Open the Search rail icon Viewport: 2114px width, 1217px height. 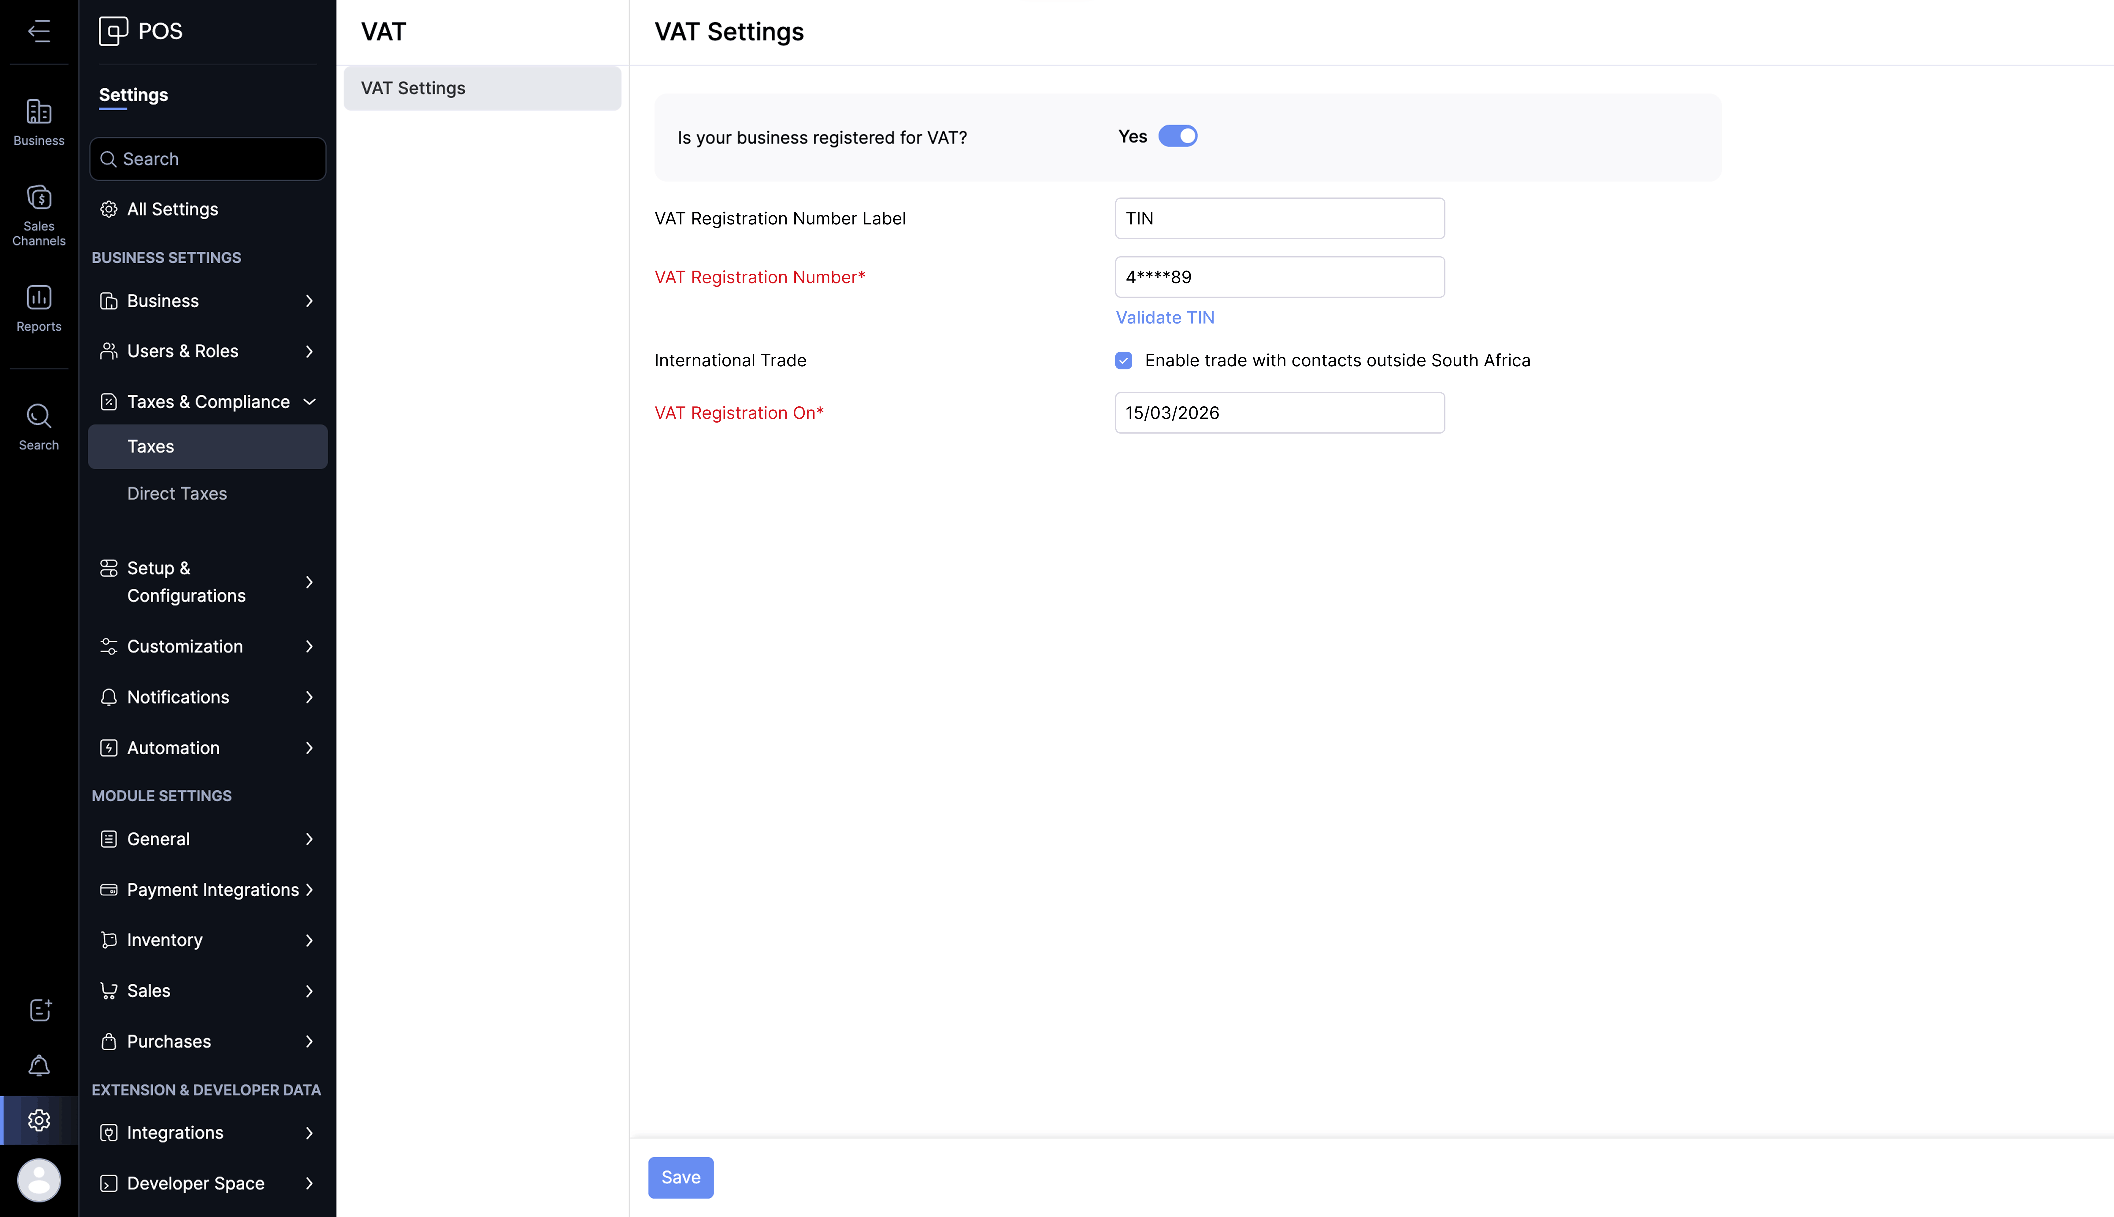tap(39, 427)
